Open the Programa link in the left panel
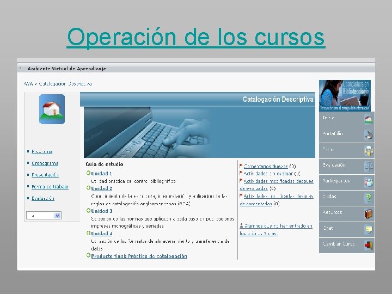This screenshot has height=294, width=392. click(x=42, y=151)
